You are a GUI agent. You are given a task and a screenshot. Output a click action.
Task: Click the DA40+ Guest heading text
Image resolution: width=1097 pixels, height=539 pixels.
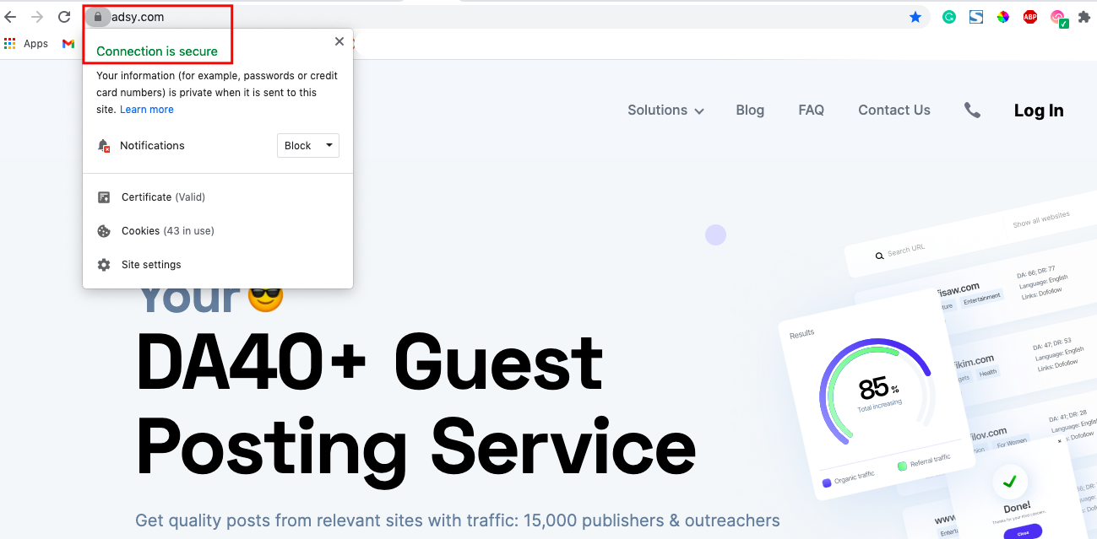point(370,362)
